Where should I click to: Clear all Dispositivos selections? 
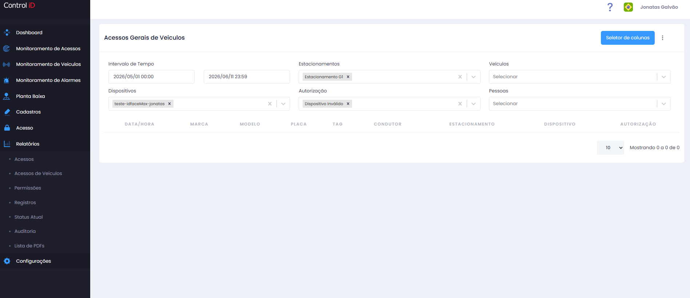point(270,104)
